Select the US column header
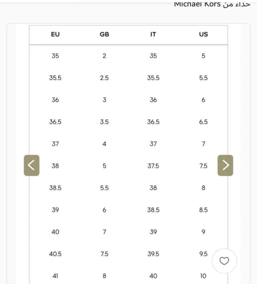Image resolution: width=257 pixels, height=284 pixels. [203, 34]
